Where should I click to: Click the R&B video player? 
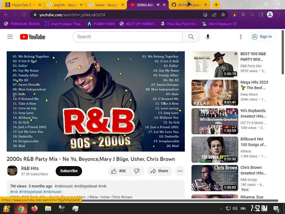coord(96,101)
